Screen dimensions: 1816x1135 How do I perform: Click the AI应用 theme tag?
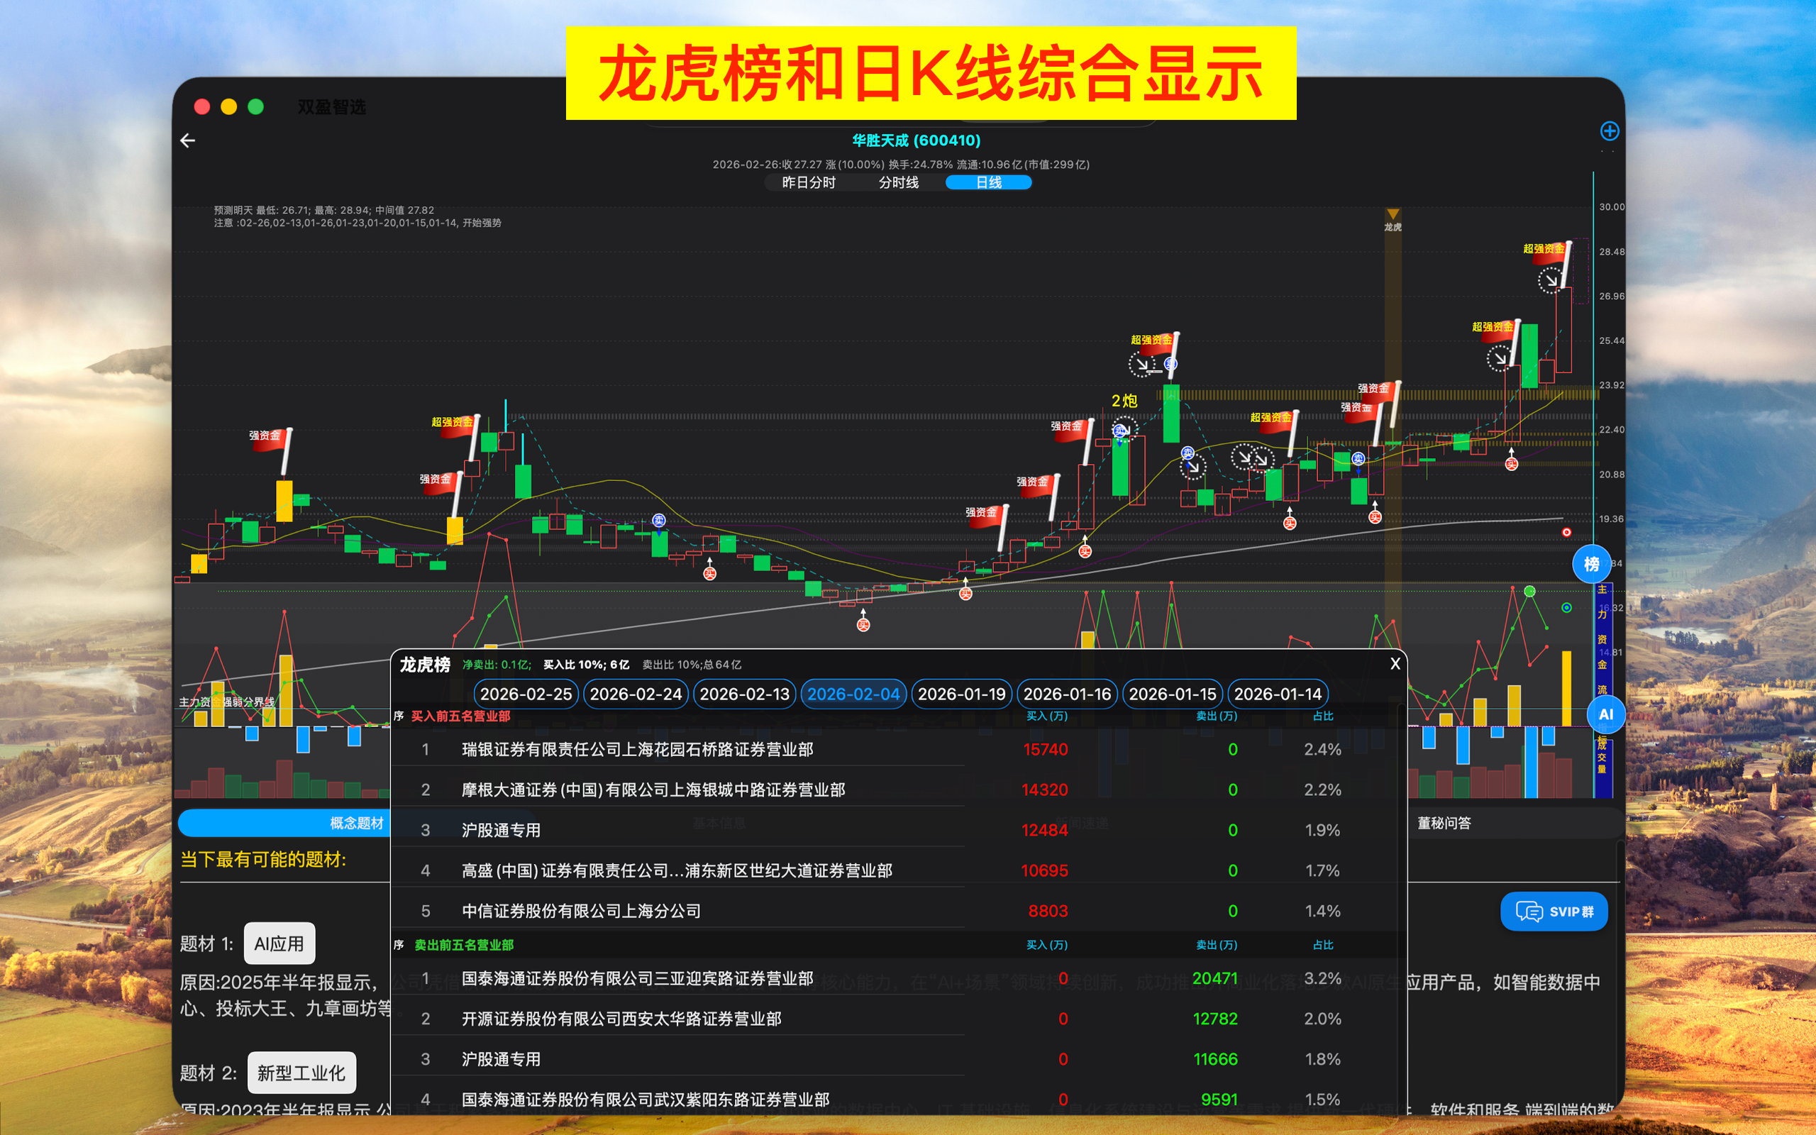[x=279, y=943]
